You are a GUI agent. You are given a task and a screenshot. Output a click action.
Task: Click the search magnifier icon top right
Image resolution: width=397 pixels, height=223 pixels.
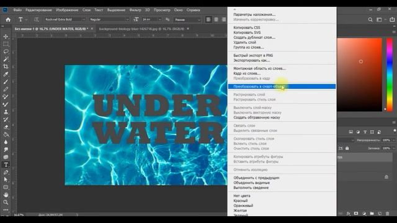point(370,19)
